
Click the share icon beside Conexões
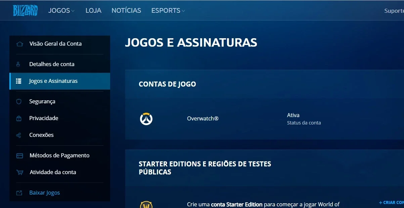pyautogui.click(x=19, y=135)
